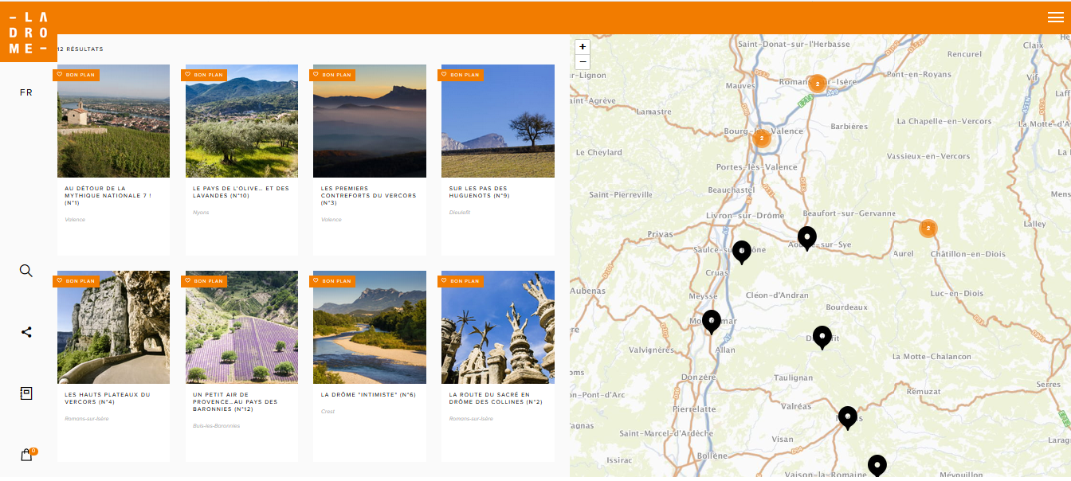
Task: Click Bon Plan badge on route du sacré card
Action: (461, 281)
